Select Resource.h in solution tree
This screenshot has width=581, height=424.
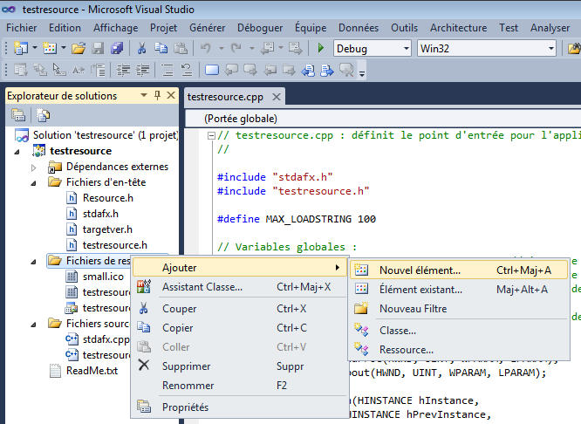click(108, 198)
